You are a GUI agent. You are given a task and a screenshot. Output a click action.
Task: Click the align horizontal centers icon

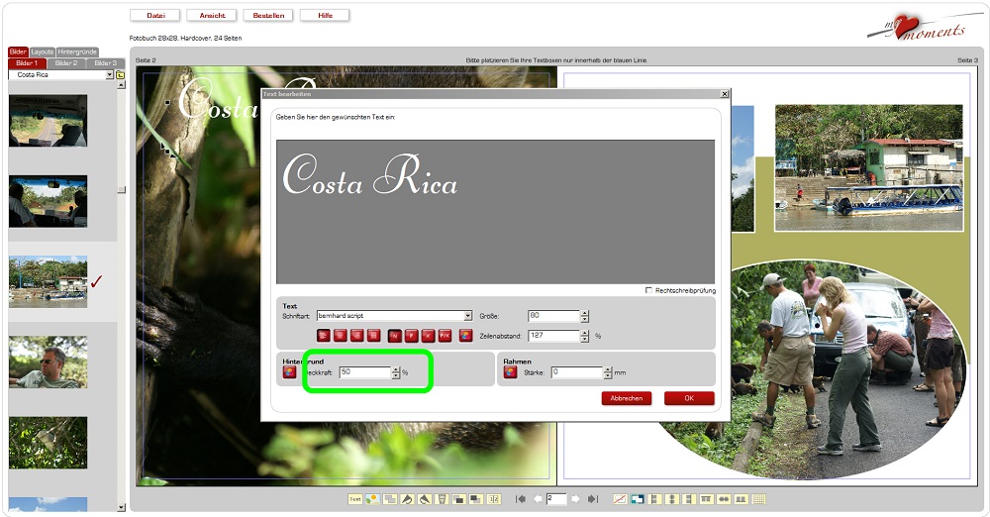pos(672,499)
